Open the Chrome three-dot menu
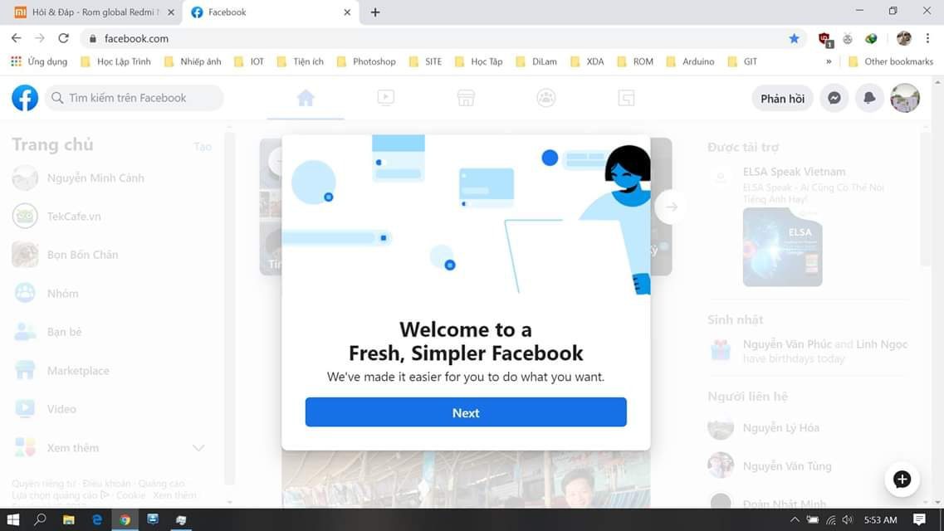 pos(927,38)
